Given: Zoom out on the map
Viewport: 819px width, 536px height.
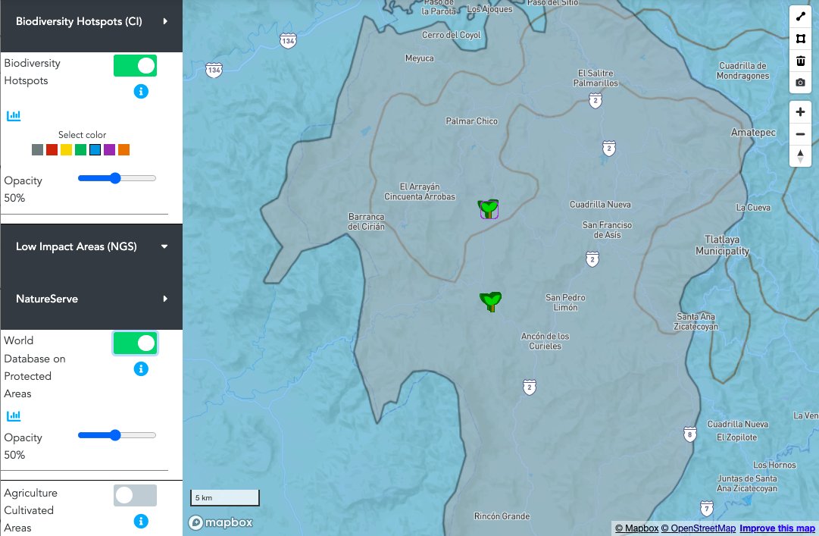Looking at the screenshot, I should coord(800,134).
